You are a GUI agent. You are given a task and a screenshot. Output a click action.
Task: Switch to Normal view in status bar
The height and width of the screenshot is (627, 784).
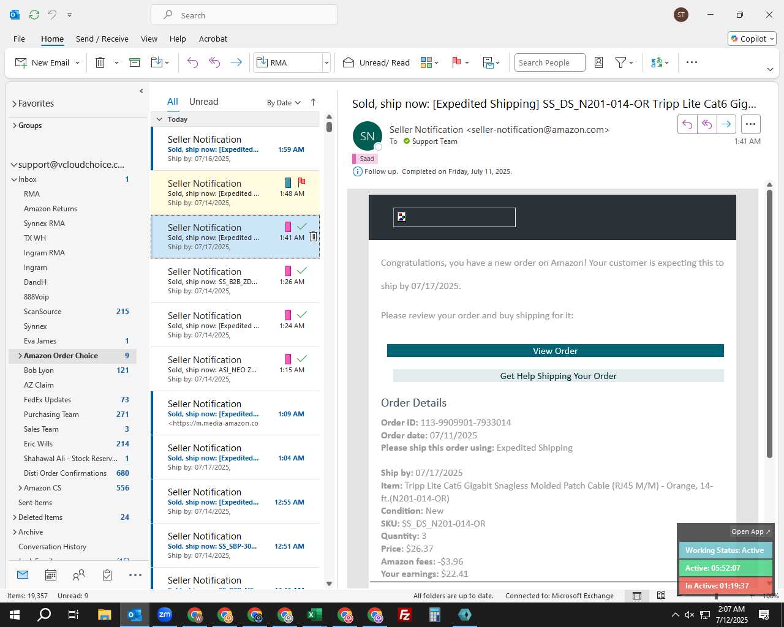click(637, 596)
